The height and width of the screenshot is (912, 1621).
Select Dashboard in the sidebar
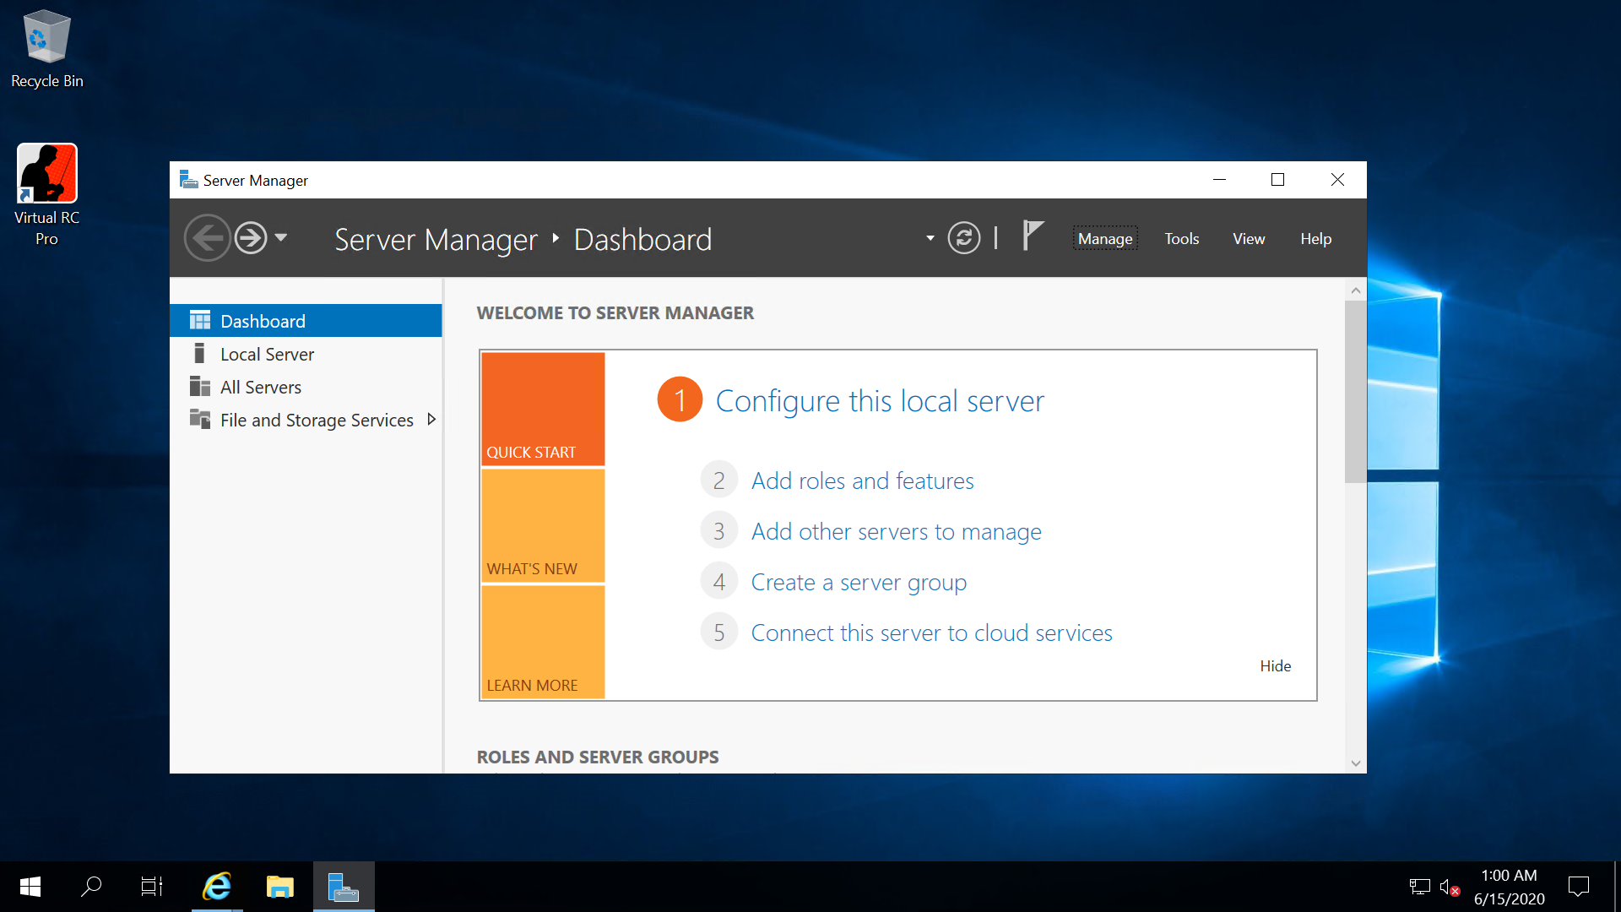tap(306, 321)
